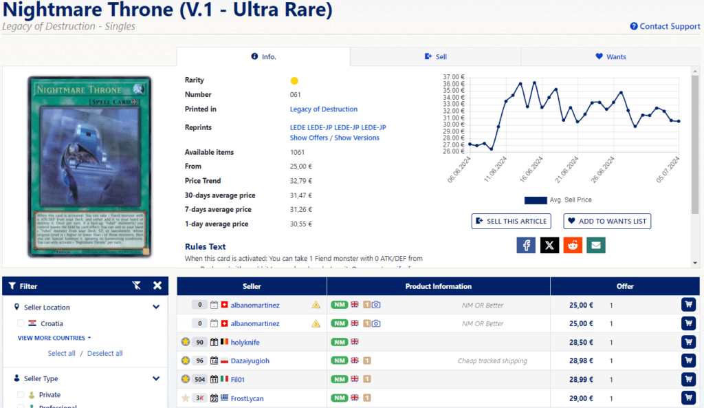Add Dazaiyugioh's 28,98 € offer to cart
This screenshot has height=408, width=704.
[x=688, y=361]
